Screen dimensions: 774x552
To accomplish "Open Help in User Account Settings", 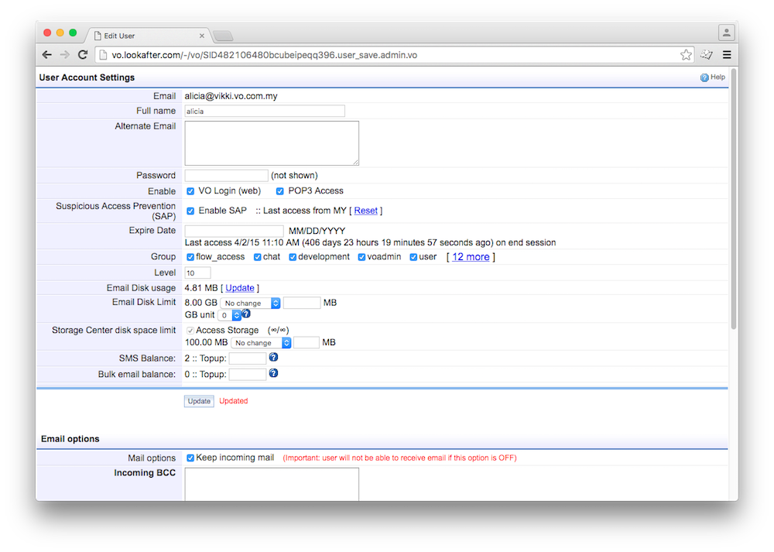I will (712, 77).
